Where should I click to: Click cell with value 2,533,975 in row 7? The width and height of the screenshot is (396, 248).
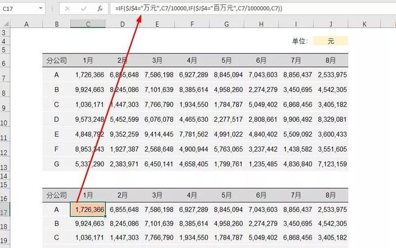pos(332,75)
